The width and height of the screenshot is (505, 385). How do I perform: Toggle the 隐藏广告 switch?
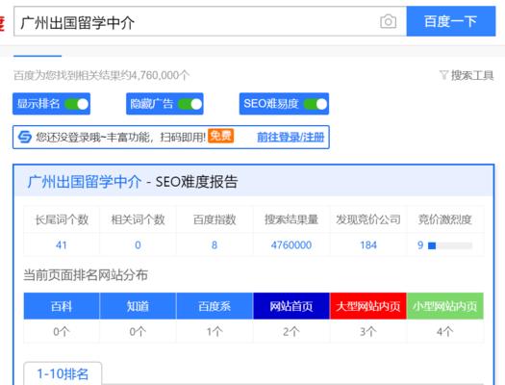[x=190, y=104]
